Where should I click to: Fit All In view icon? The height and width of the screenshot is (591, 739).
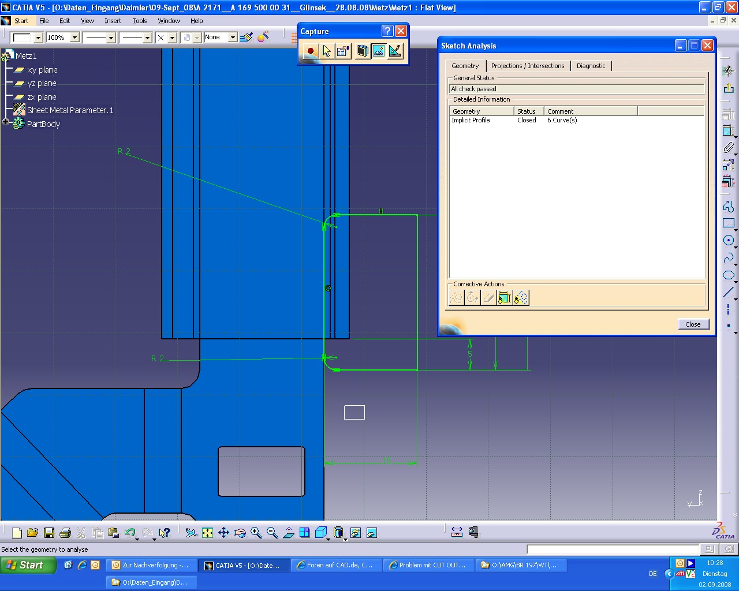click(208, 533)
